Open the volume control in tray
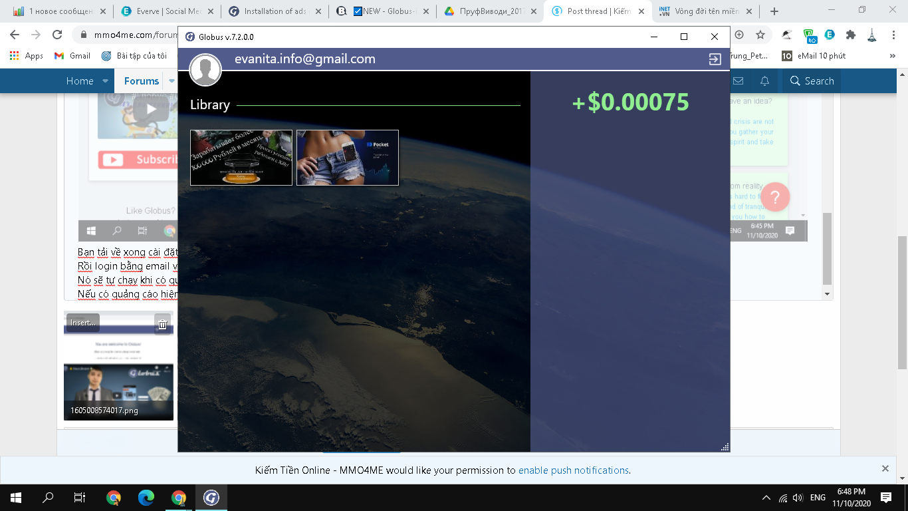 [x=798, y=498]
